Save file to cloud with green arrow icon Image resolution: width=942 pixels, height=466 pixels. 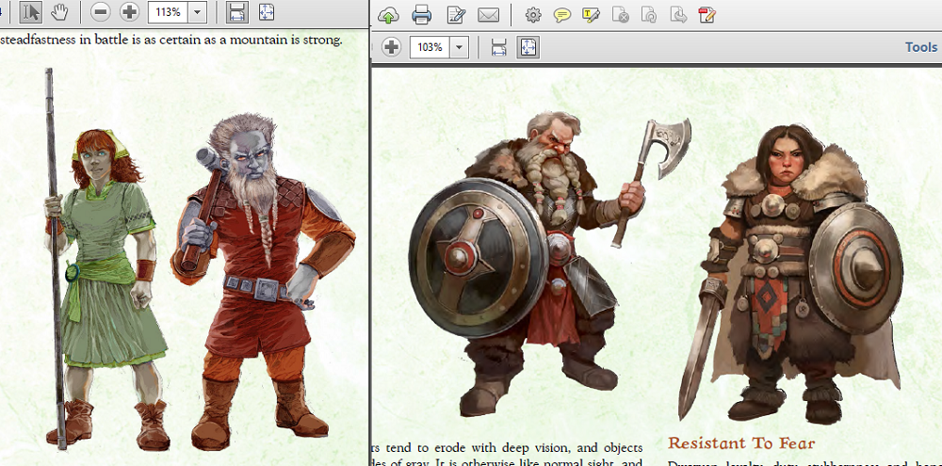click(389, 15)
